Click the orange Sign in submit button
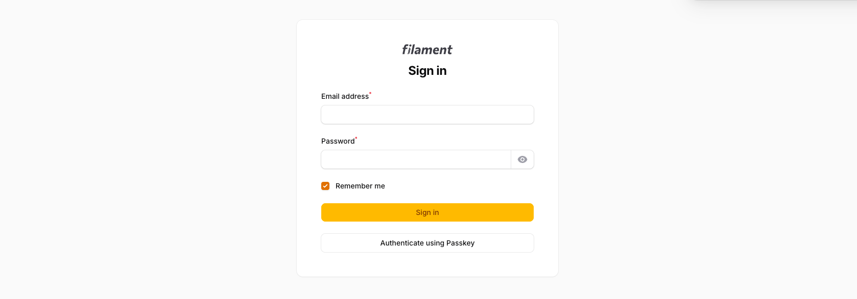The width and height of the screenshot is (857, 299). [x=427, y=212]
